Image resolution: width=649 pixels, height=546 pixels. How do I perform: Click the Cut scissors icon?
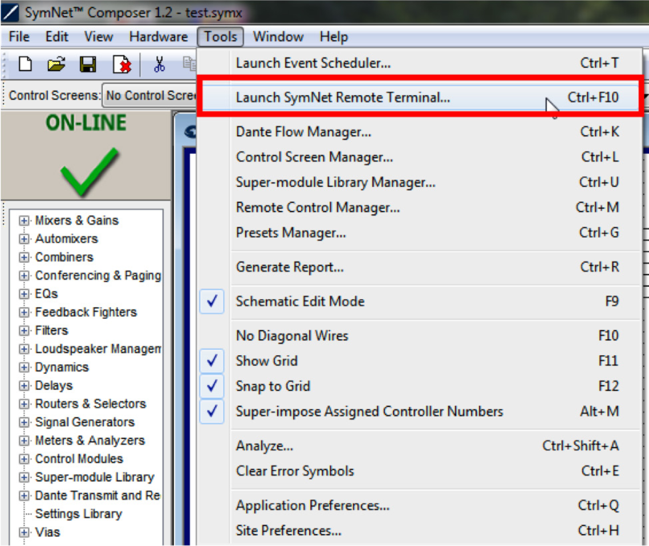pos(159,64)
